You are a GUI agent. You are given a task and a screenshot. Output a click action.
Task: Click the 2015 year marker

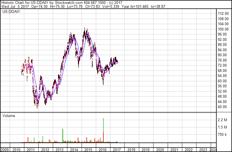pos(88,150)
